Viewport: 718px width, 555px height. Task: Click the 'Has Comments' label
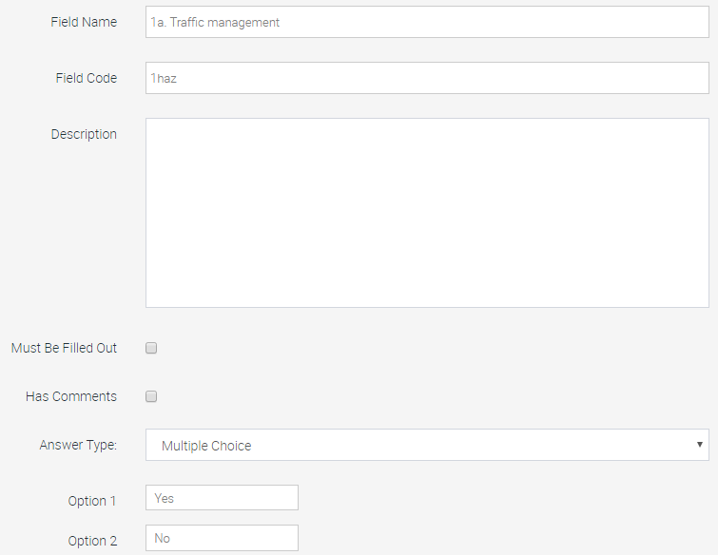pos(71,396)
